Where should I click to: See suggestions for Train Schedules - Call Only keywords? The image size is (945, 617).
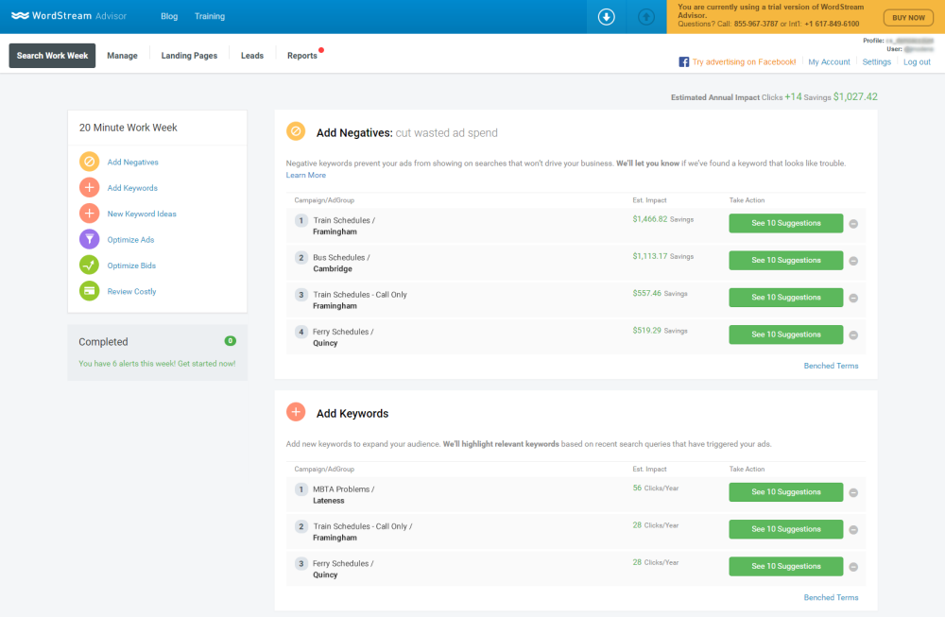[786, 530]
